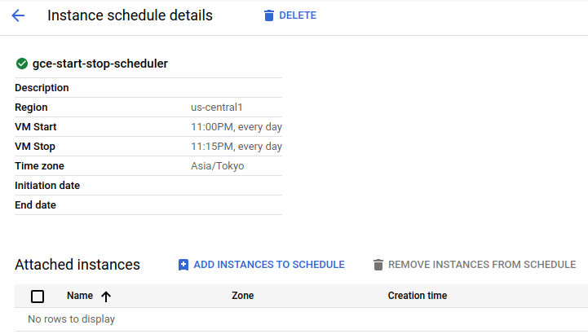Click the trash can icon beside DELETE

point(269,15)
